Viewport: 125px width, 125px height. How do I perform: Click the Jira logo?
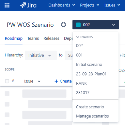coord(28,5)
